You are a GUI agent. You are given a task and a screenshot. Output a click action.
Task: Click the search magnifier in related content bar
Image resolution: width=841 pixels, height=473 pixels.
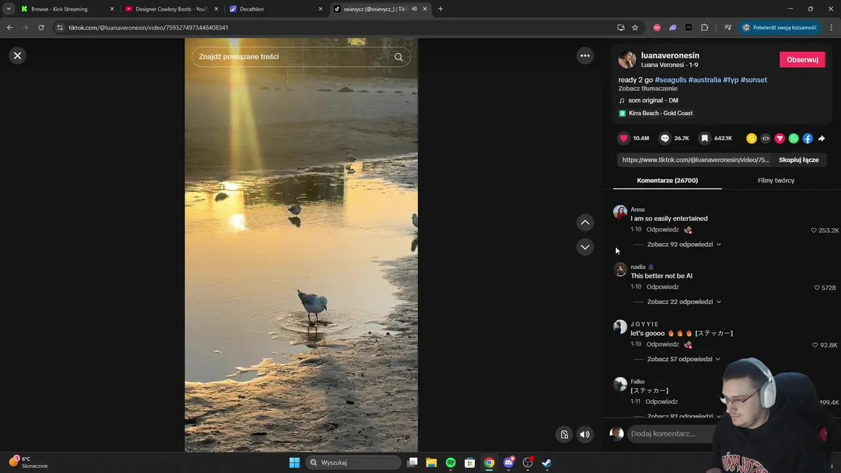398,57
